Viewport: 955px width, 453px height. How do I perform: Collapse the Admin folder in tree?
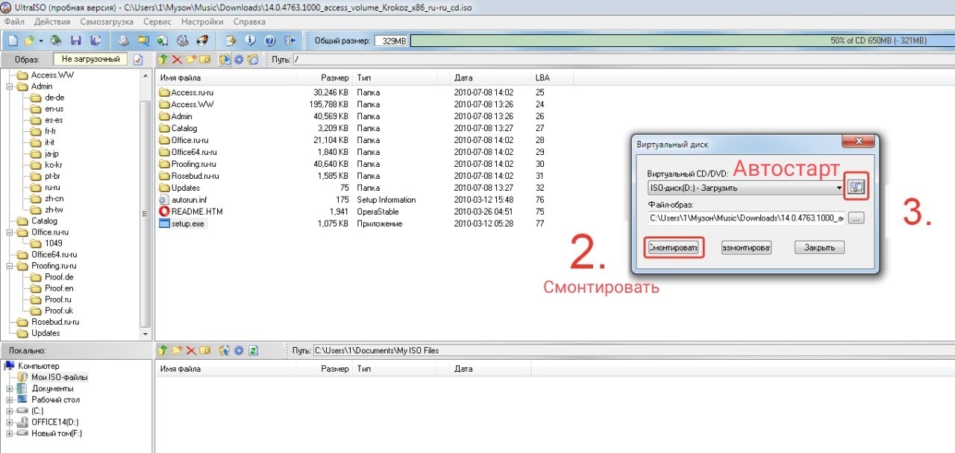[x=9, y=86]
